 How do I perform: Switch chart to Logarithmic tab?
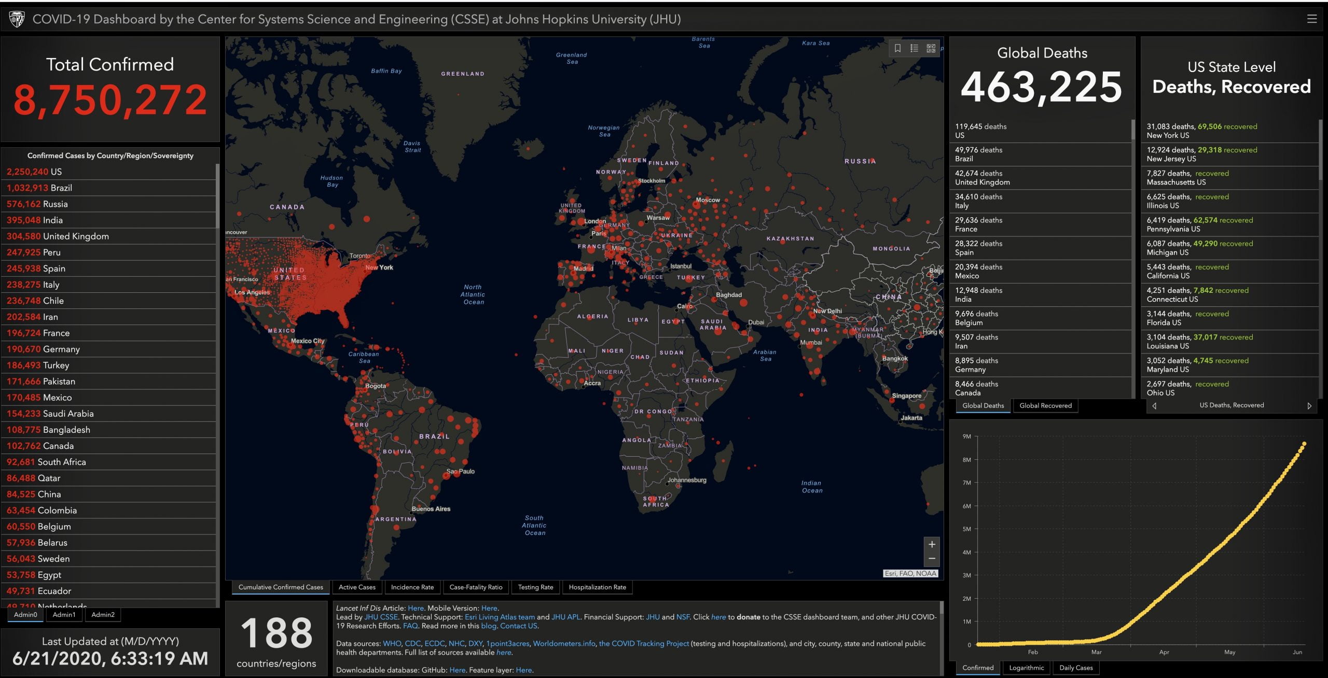coord(1027,668)
